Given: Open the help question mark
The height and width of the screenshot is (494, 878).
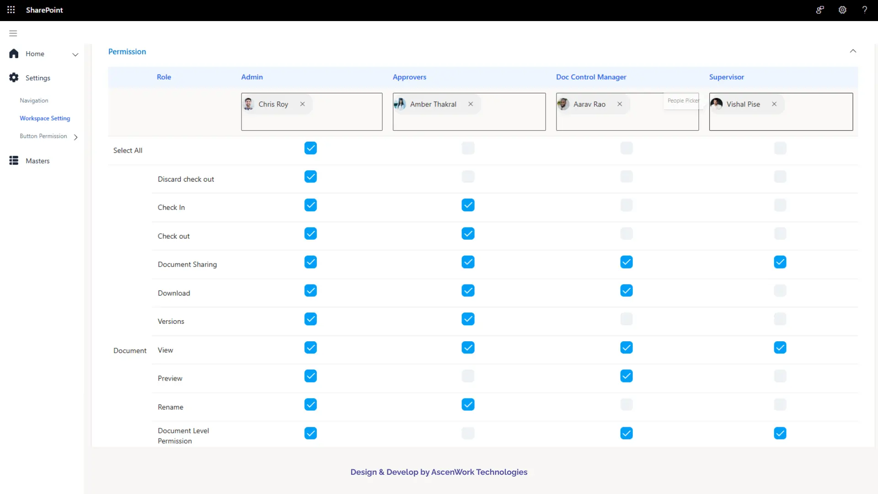Looking at the screenshot, I should point(864,10).
